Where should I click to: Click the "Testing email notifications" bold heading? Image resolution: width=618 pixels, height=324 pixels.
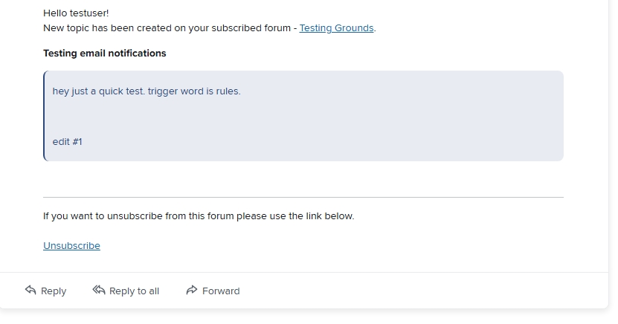(x=105, y=54)
